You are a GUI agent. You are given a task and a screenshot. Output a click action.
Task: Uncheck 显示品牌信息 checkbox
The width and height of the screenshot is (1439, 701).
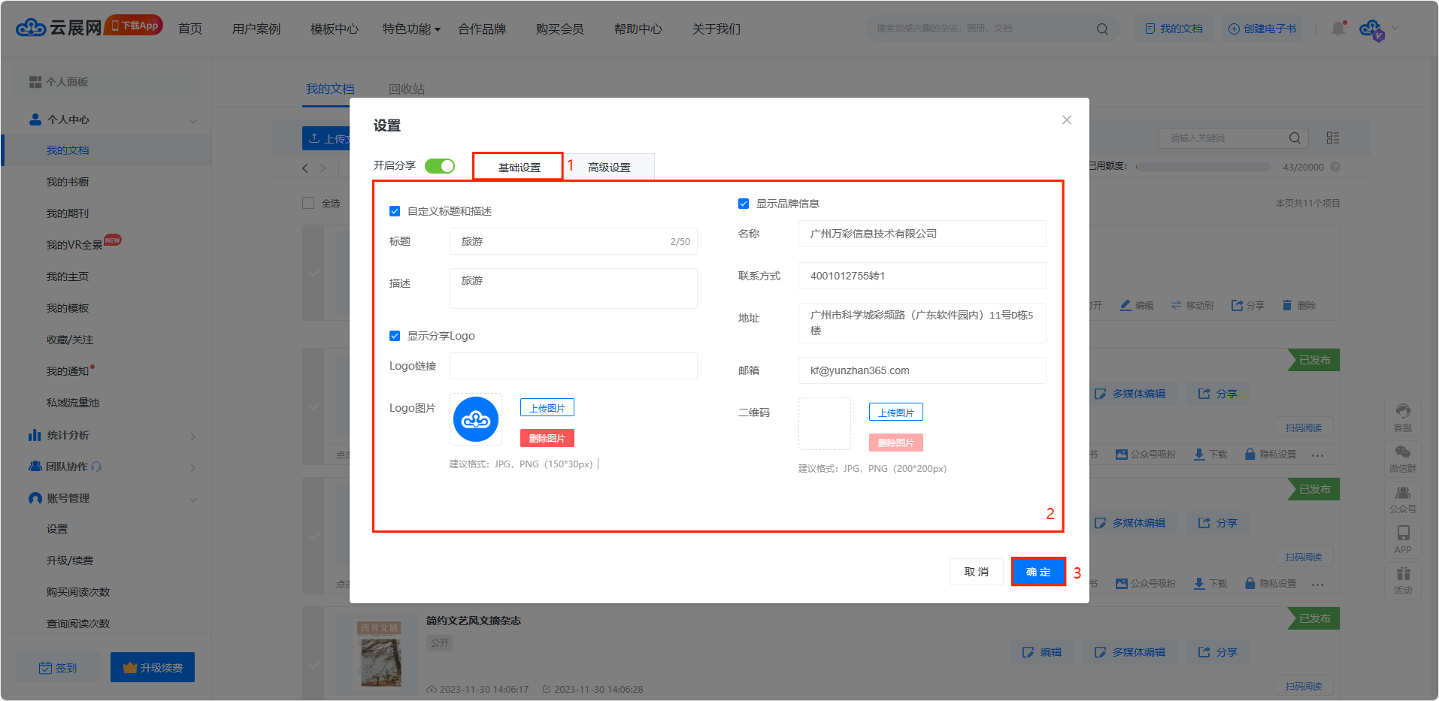click(744, 204)
